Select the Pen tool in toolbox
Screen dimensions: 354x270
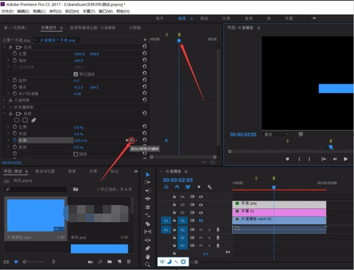pos(148,248)
